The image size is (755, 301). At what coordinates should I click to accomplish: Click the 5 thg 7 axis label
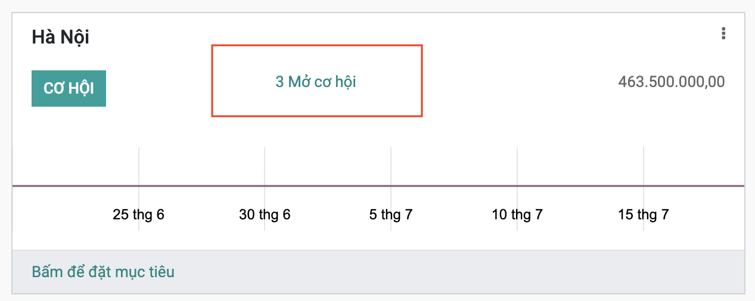pos(391,215)
